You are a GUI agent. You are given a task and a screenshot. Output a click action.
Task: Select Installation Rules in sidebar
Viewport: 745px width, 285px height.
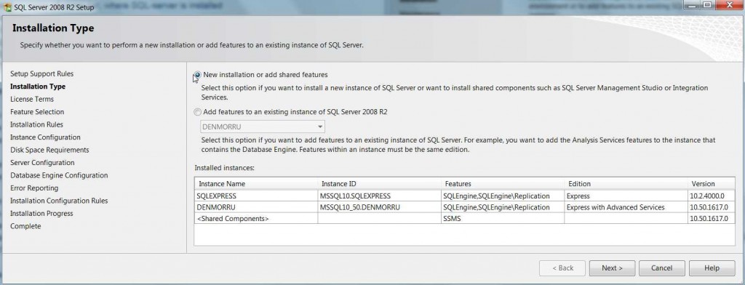36,124
